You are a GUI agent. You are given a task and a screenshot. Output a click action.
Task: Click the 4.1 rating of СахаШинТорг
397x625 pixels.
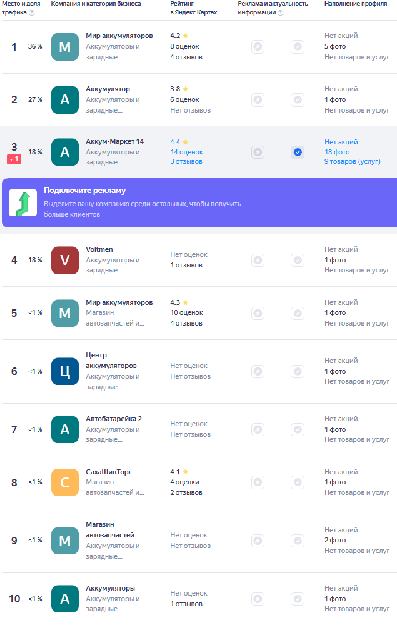click(179, 472)
